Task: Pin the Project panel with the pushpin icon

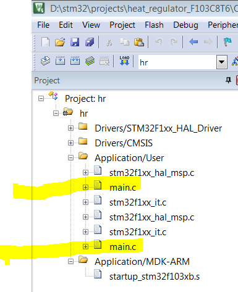Action: (228, 80)
